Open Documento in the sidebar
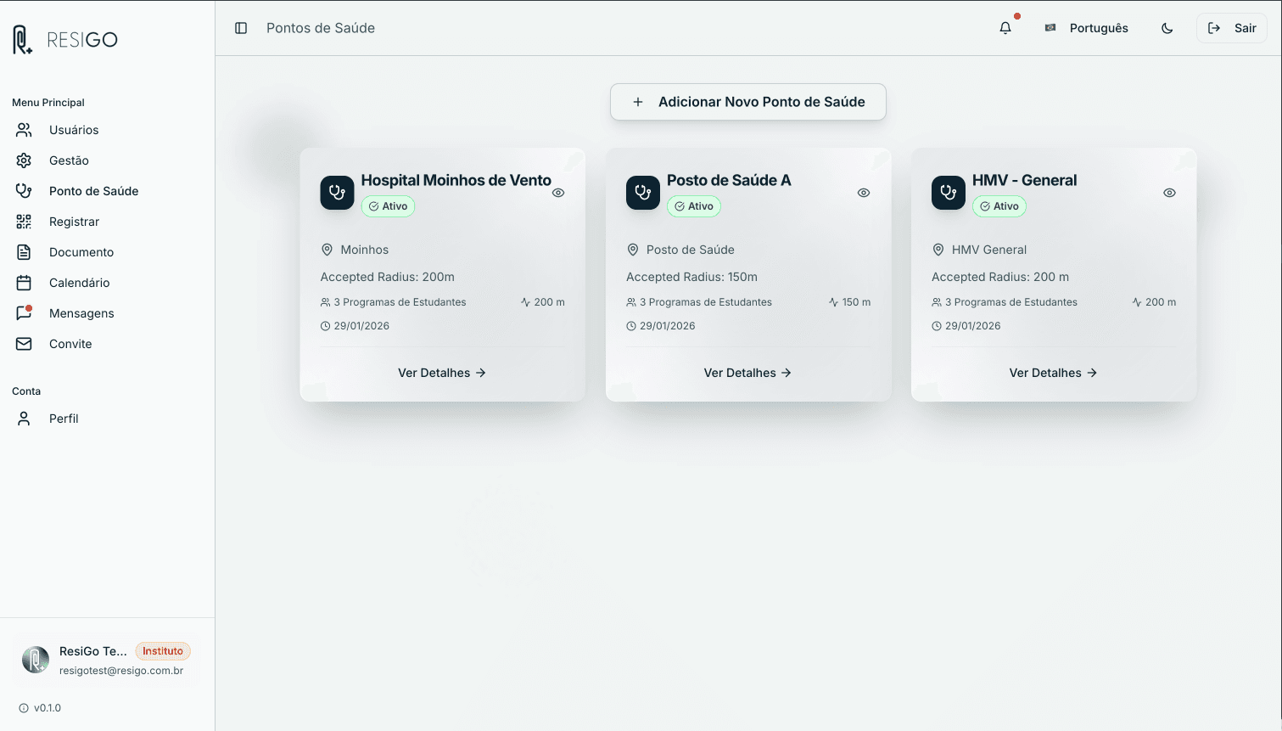Image resolution: width=1282 pixels, height=731 pixels. coord(107,252)
